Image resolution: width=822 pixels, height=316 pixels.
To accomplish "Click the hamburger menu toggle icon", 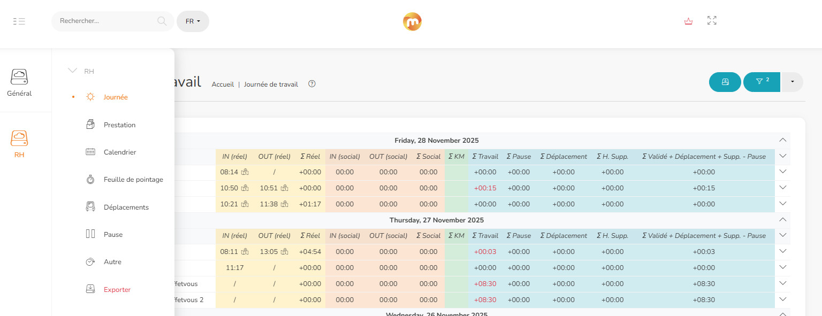I will [19, 21].
